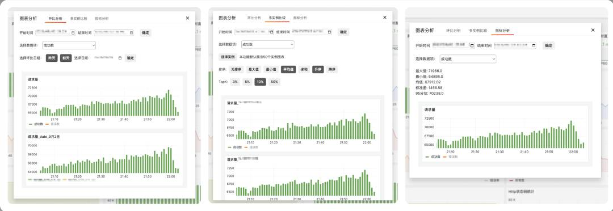Viewport: 613px width, 211px height.
Task: Choose 降序 sort order
Action: (x=331, y=70)
